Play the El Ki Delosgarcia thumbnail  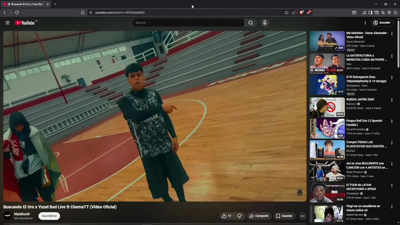point(327,85)
